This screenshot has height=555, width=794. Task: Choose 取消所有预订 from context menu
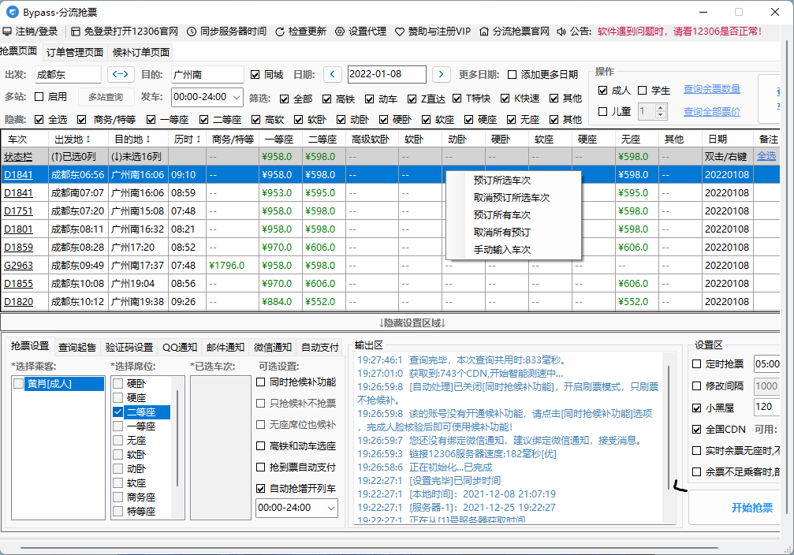coord(501,233)
